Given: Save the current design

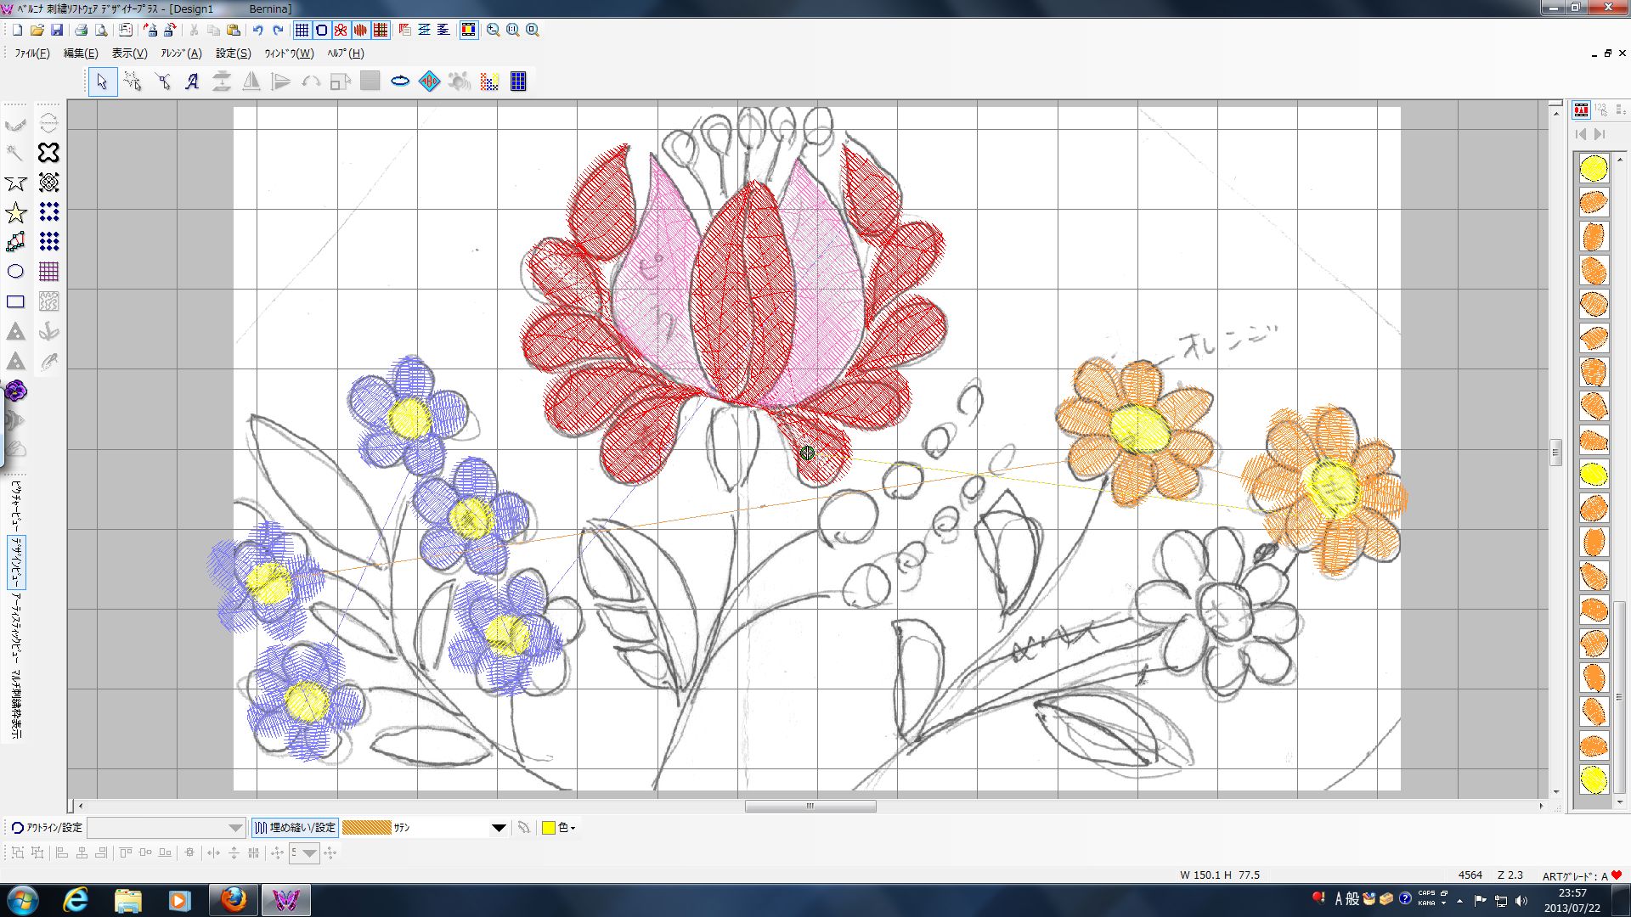Looking at the screenshot, I should (57, 30).
